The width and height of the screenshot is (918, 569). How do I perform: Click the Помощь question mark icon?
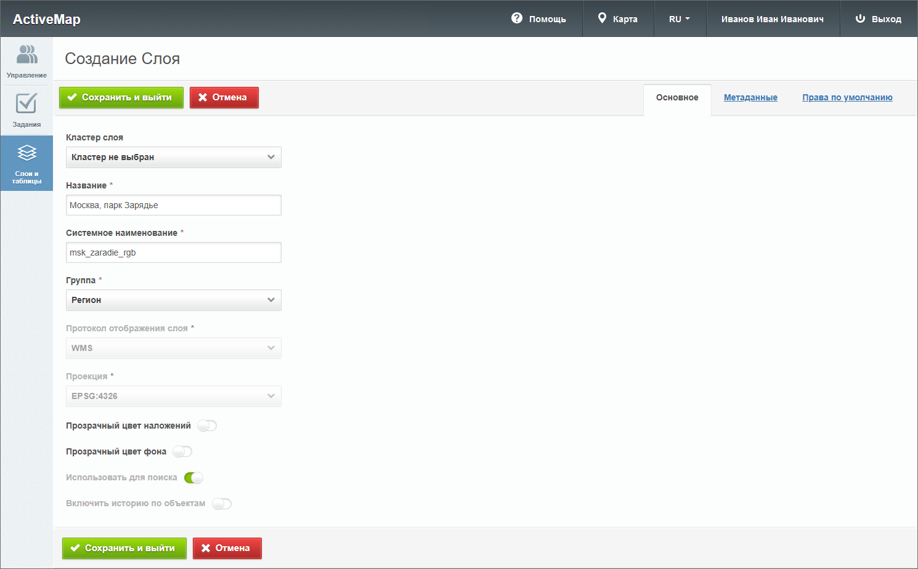517,18
